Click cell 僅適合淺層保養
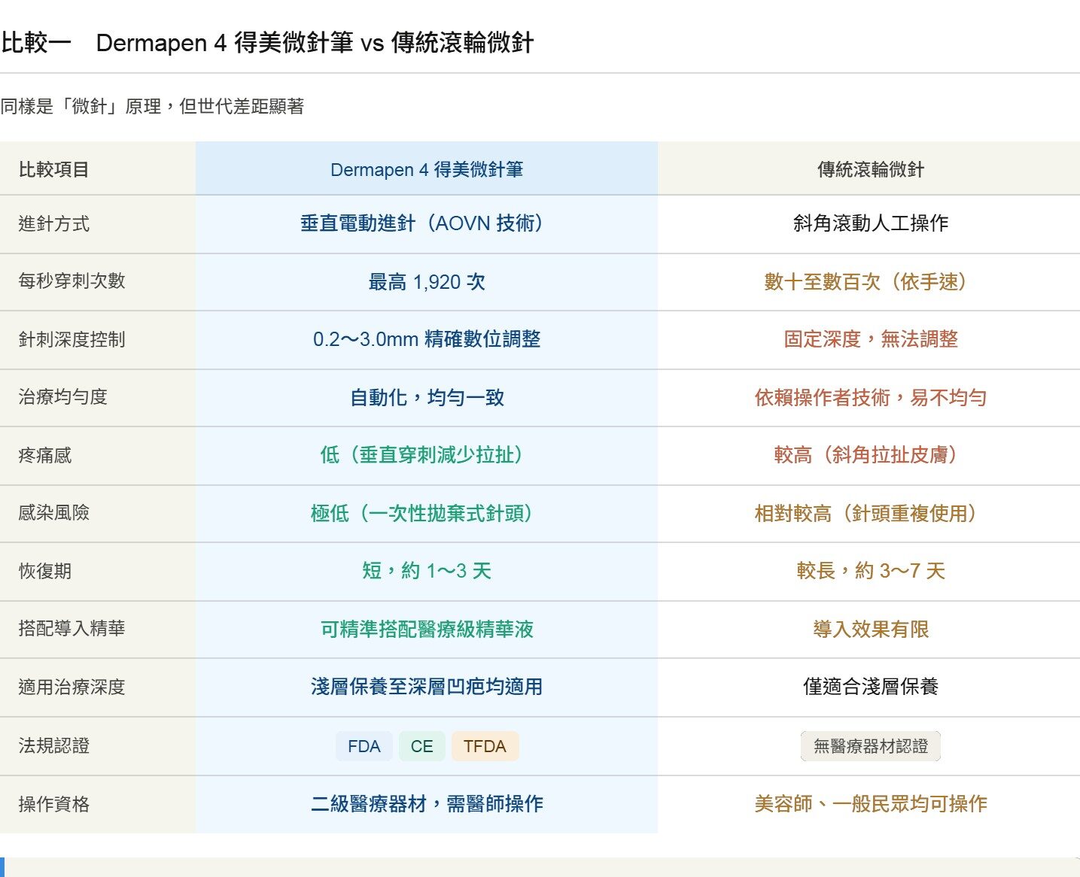The width and height of the screenshot is (1080, 877). pos(869,687)
